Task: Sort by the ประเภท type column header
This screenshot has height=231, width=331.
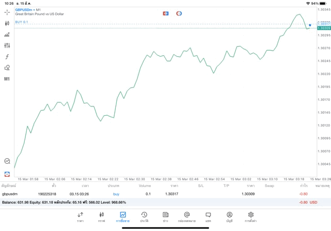Action: tap(114, 186)
